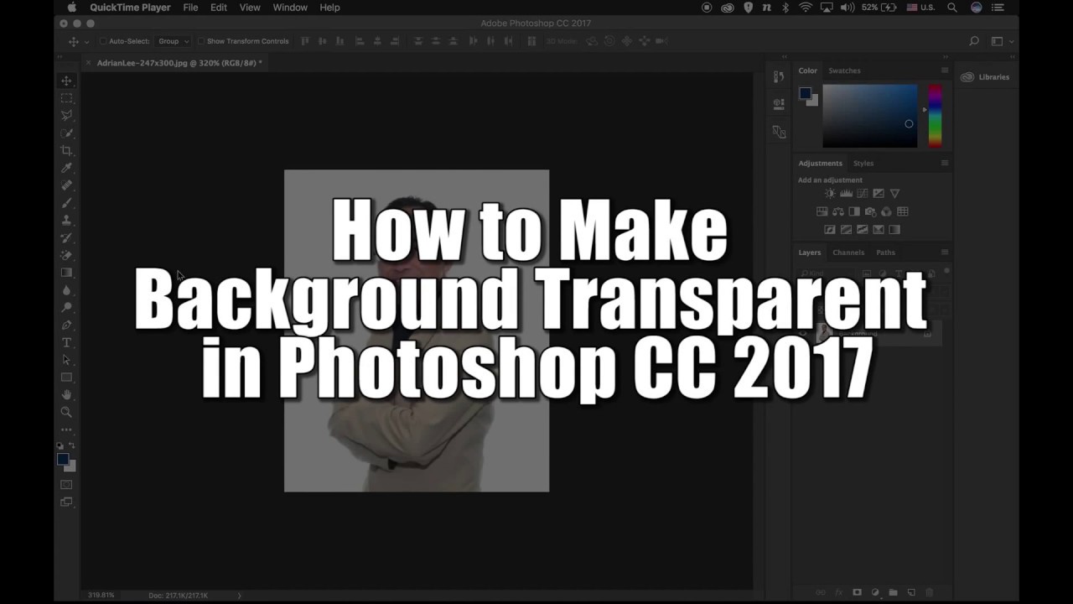1073x604 pixels.
Task: Select the Eyedropper tool
Action: click(66, 169)
